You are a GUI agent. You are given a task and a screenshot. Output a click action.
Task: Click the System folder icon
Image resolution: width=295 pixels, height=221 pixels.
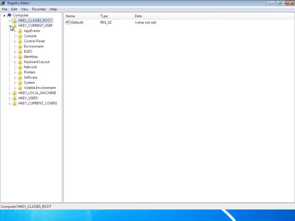(20, 83)
